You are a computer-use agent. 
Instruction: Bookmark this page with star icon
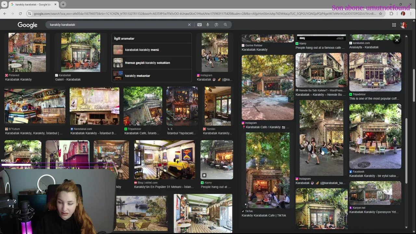[381, 14]
